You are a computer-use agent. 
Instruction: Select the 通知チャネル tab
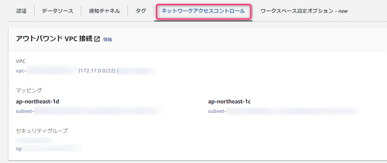coord(105,11)
